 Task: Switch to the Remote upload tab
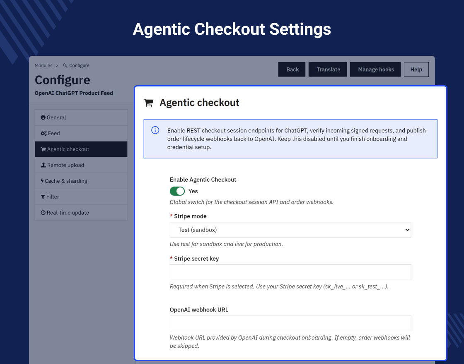[81, 165]
